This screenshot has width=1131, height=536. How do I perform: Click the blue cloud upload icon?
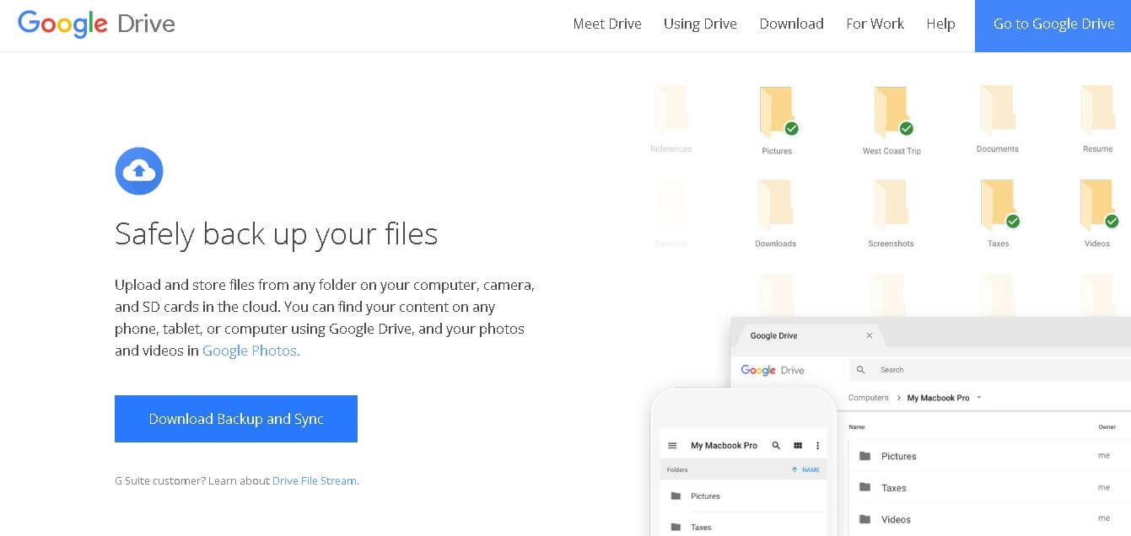139,171
